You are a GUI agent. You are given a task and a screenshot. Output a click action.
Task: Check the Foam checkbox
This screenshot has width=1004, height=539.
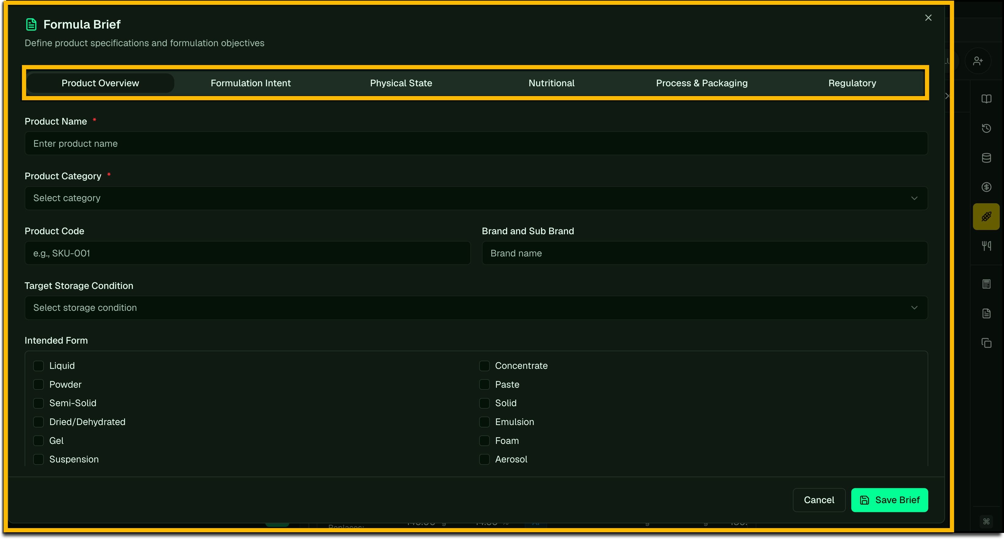click(484, 441)
